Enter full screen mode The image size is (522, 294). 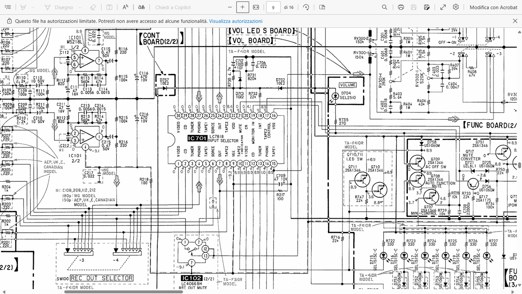point(443,7)
